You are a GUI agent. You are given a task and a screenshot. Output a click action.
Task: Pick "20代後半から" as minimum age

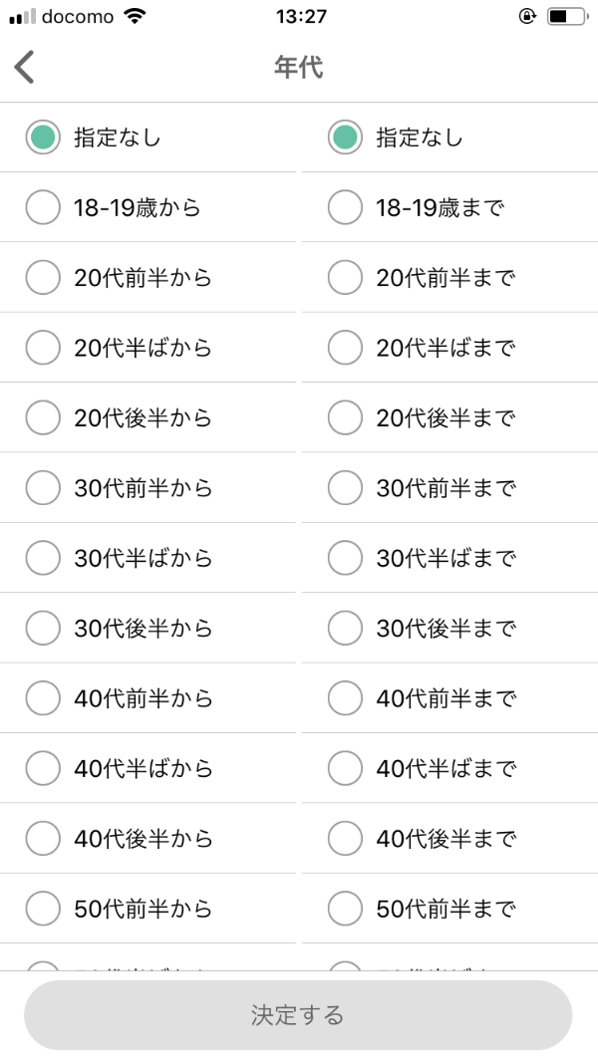(x=42, y=418)
